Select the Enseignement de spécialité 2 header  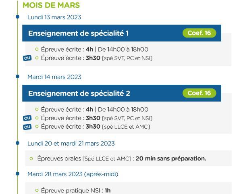point(122,93)
